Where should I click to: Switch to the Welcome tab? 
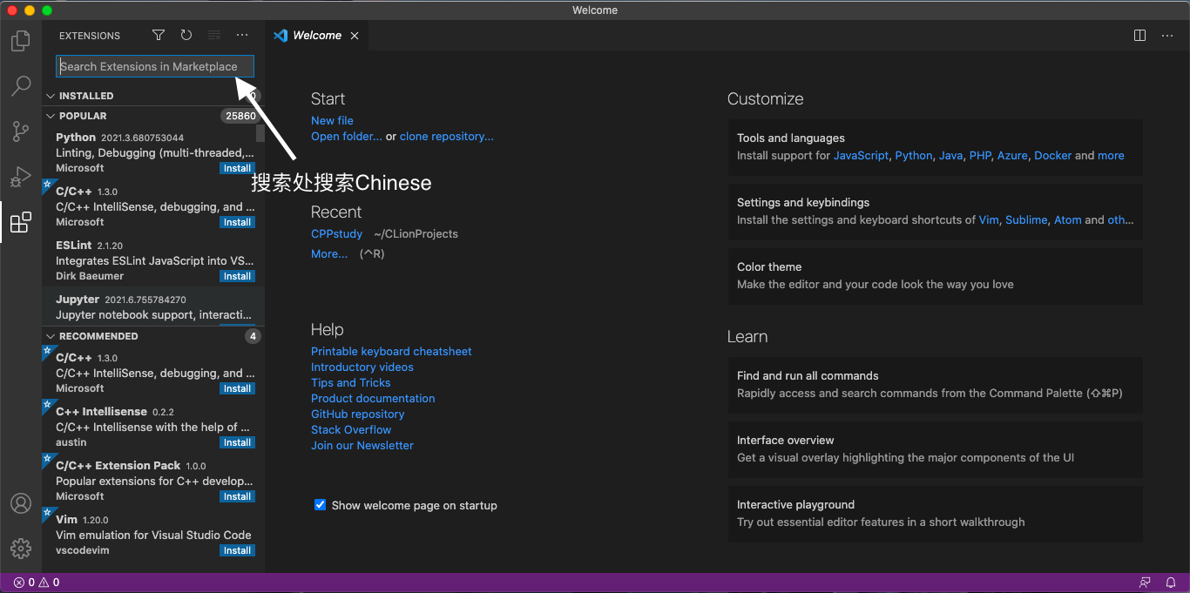(316, 35)
